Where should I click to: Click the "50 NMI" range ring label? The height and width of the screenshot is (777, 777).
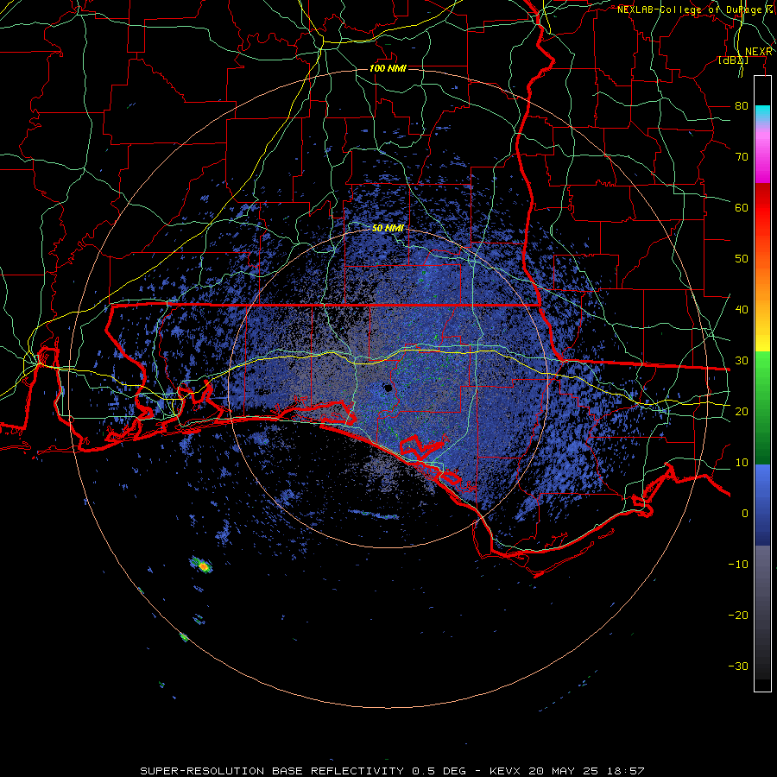click(x=388, y=228)
